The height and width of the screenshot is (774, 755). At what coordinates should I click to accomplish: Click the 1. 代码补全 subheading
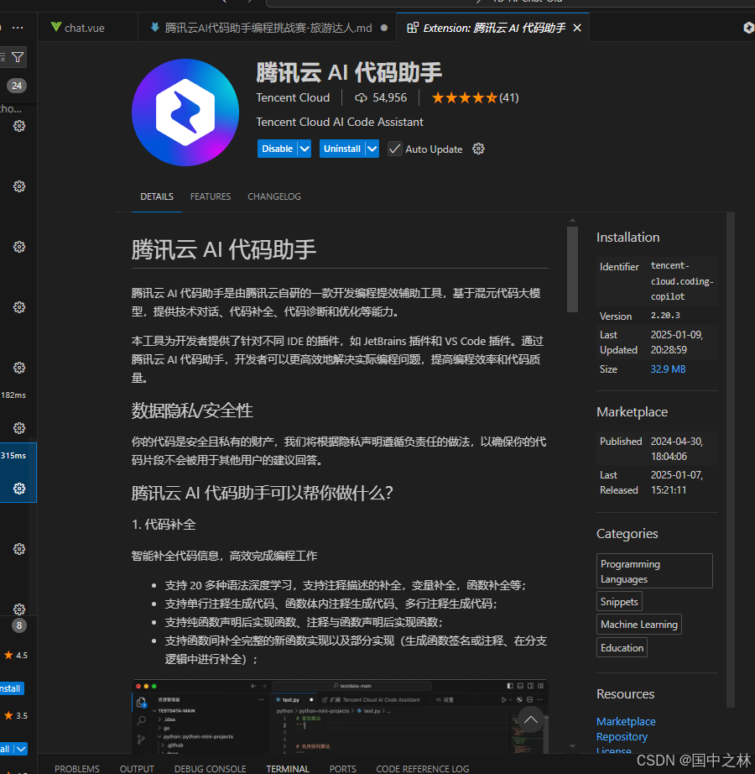tap(164, 524)
